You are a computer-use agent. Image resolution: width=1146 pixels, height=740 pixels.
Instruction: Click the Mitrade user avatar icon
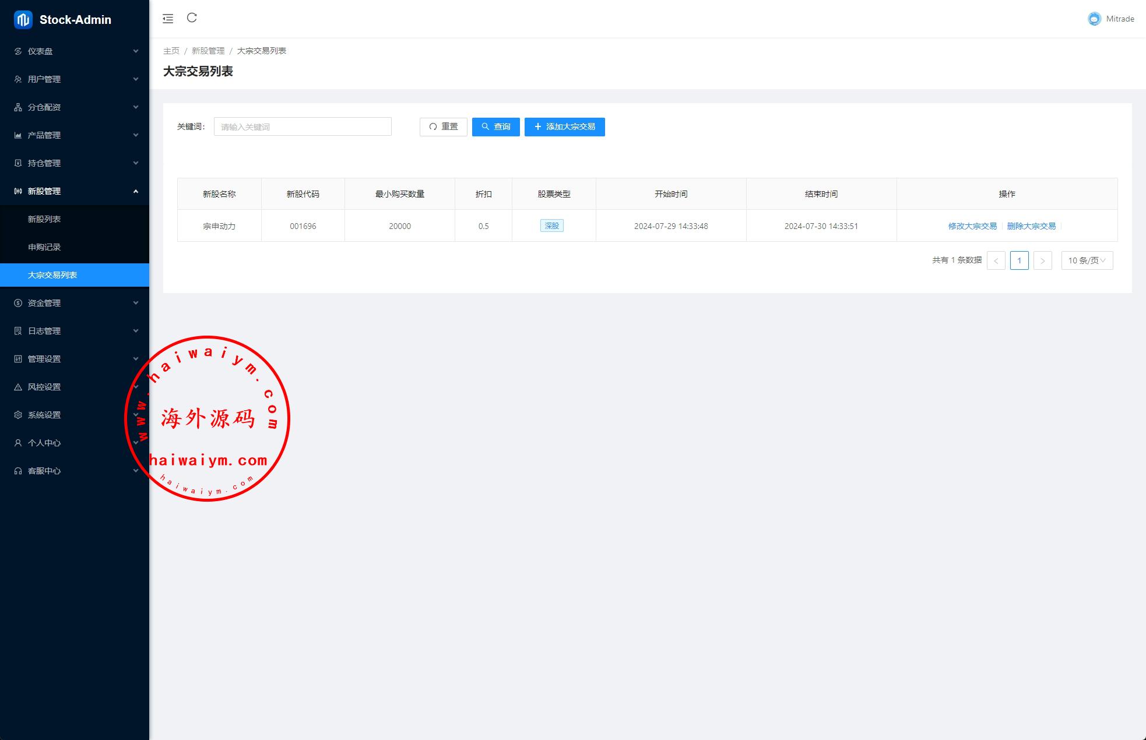[1094, 19]
